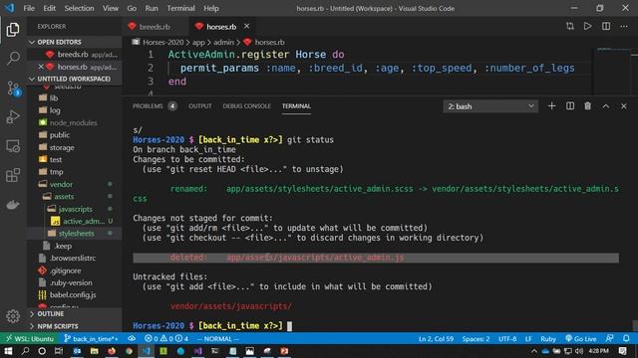Image resolution: width=638 pixels, height=358 pixels.
Task: Select the LF end of line sequence
Action: [528, 338]
